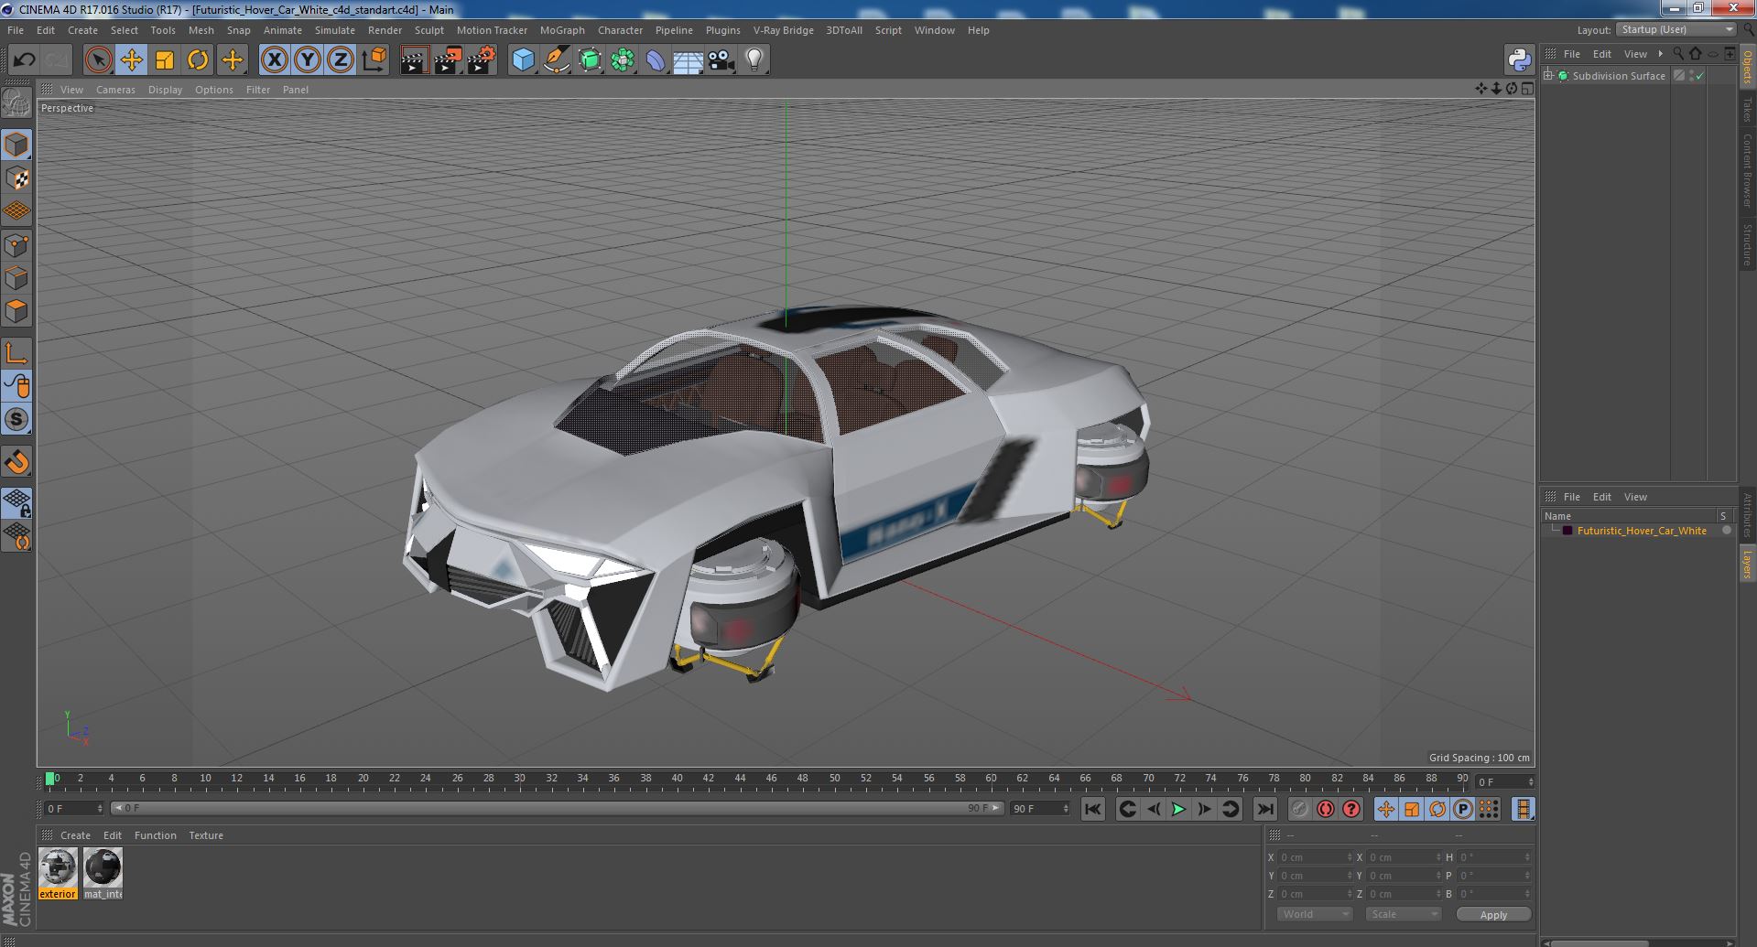
Task: Toggle Subdivision Surface enable checkmark
Action: tap(1700, 76)
